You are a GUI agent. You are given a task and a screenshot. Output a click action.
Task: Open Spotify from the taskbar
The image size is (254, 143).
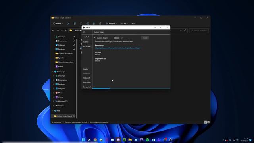(x=147, y=140)
